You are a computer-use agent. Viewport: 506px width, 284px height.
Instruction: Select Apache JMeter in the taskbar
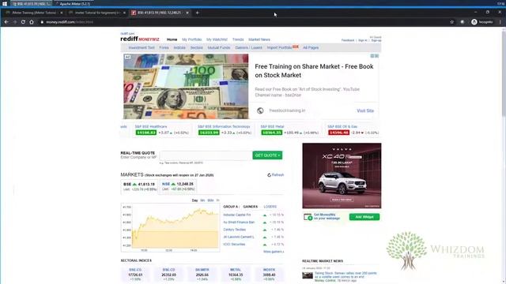[73, 3]
